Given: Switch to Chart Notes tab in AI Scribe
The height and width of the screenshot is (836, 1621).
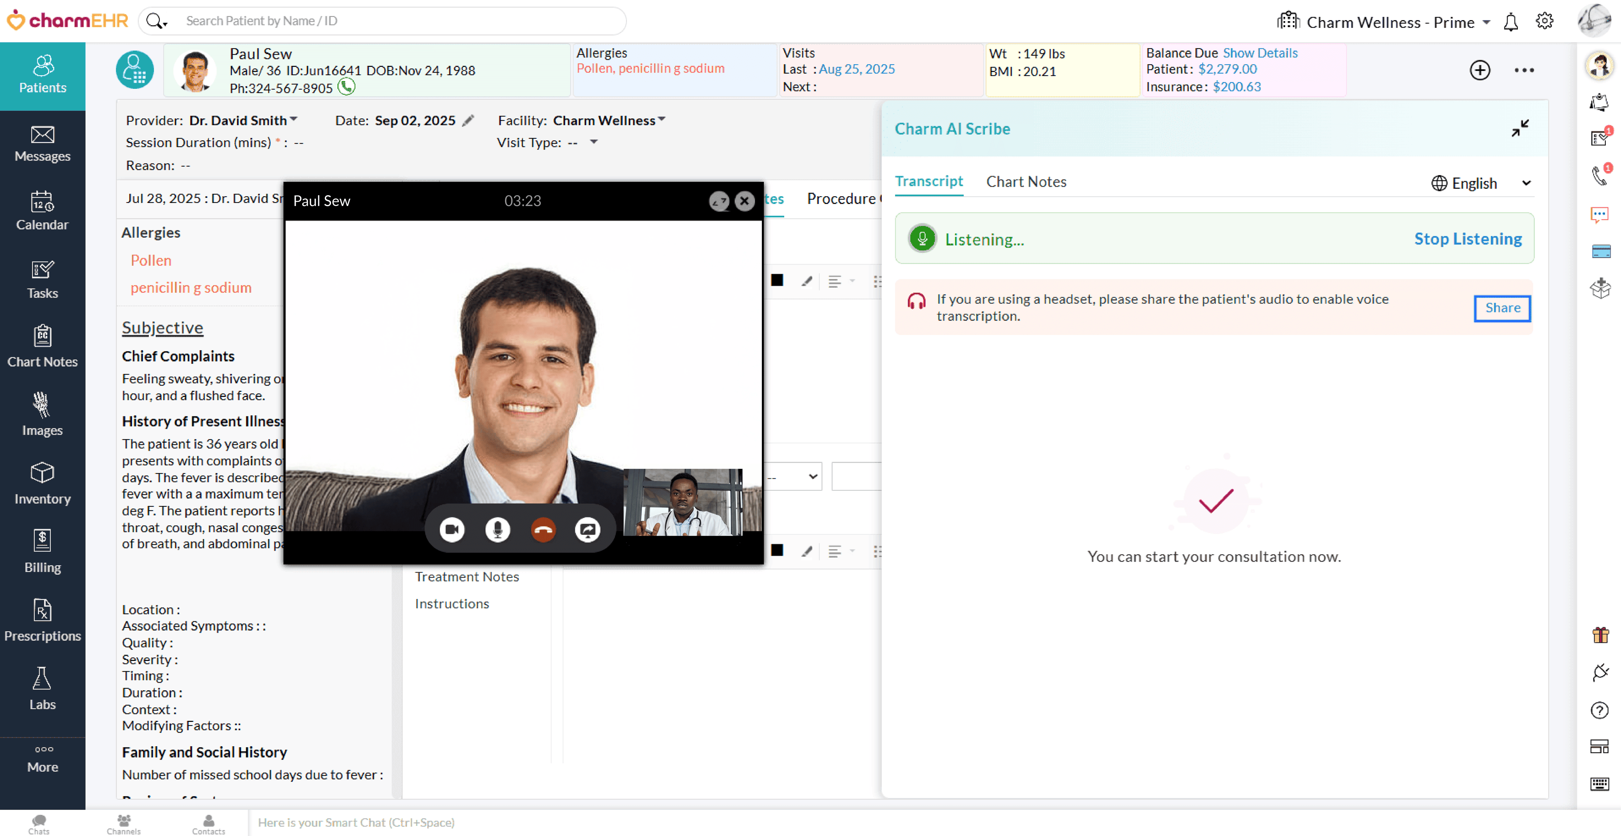Looking at the screenshot, I should click(1026, 181).
